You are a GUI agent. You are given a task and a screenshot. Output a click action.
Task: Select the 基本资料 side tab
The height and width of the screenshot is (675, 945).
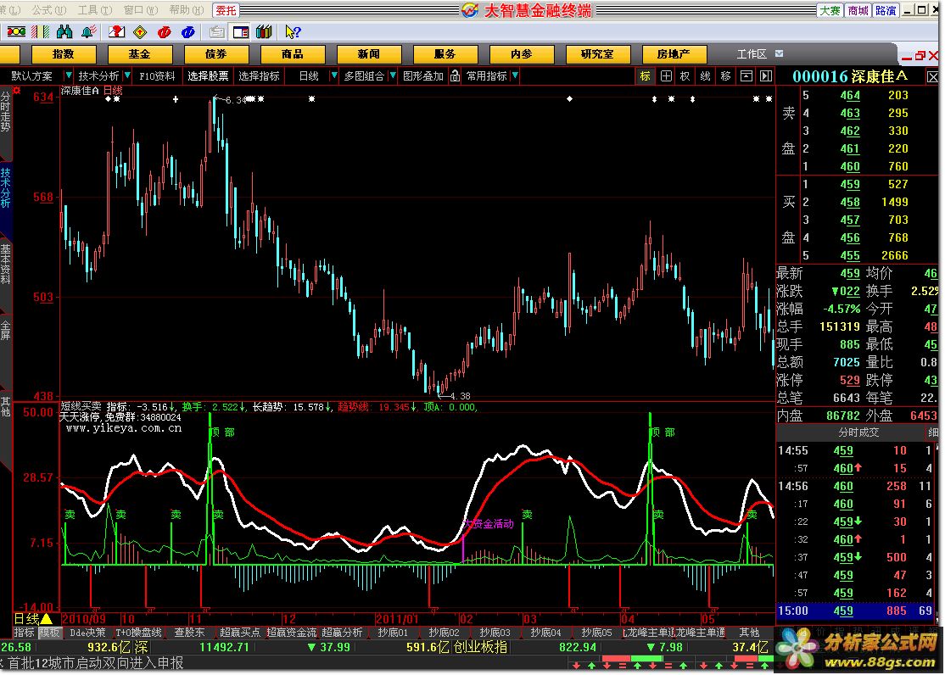[5, 264]
